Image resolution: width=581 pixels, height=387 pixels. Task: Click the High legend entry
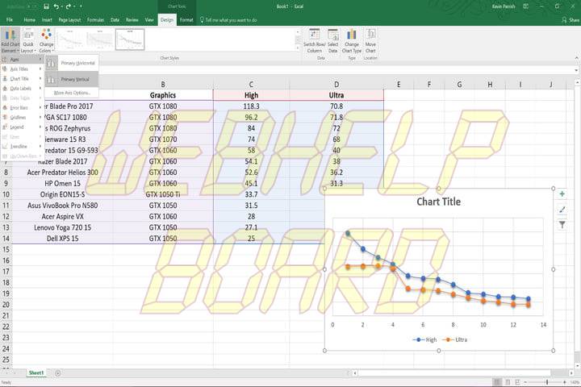coord(425,339)
